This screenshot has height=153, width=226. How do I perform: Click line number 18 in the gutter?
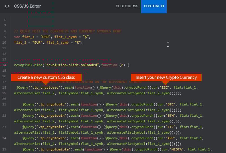coord(4,87)
